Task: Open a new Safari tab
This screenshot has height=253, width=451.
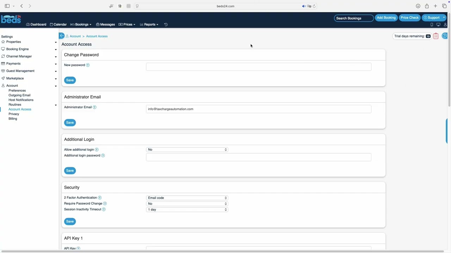Action: pyautogui.click(x=435, y=6)
